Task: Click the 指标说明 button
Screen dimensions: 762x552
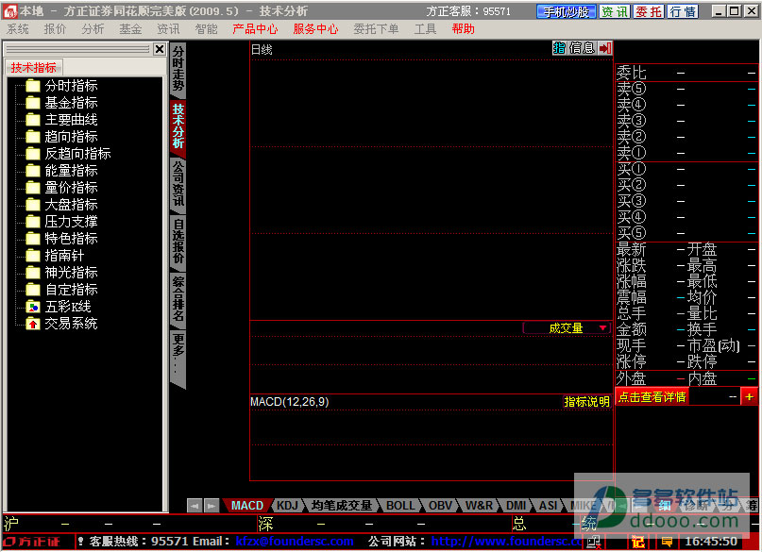Action: (586, 402)
